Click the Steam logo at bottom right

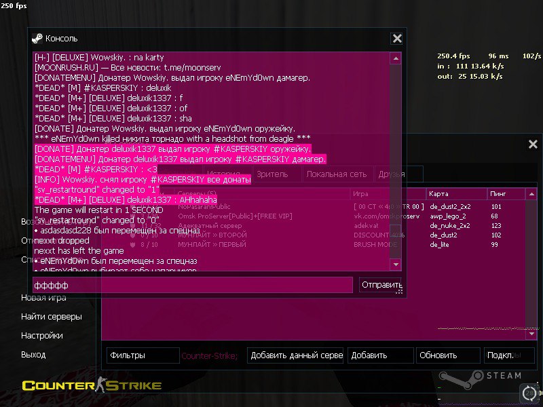tap(480, 380)
